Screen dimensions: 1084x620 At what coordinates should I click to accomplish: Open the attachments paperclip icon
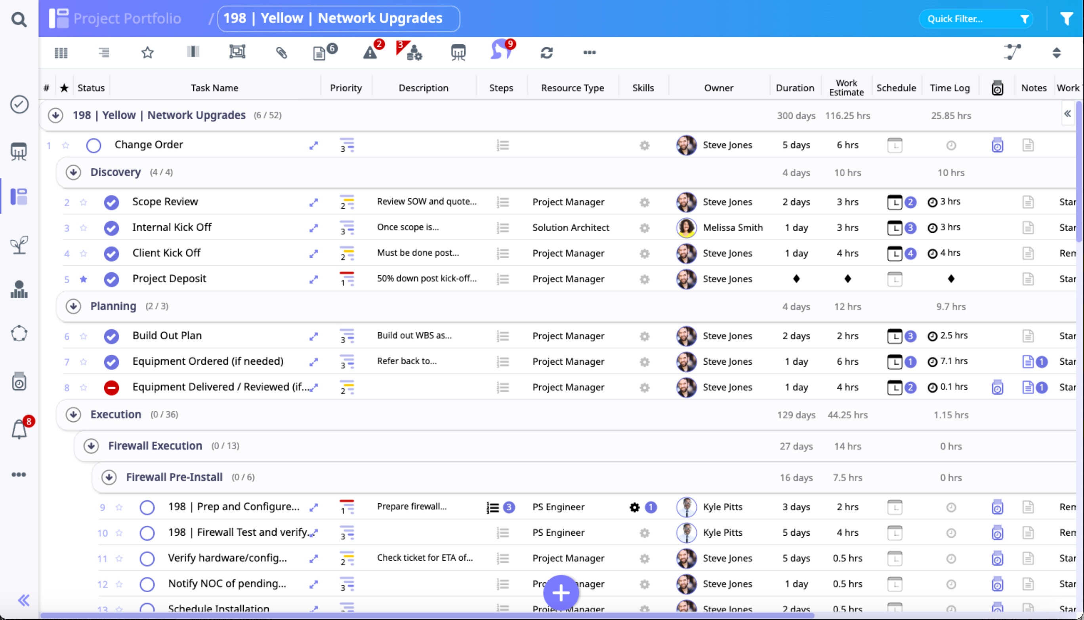(x=281, y=53)
